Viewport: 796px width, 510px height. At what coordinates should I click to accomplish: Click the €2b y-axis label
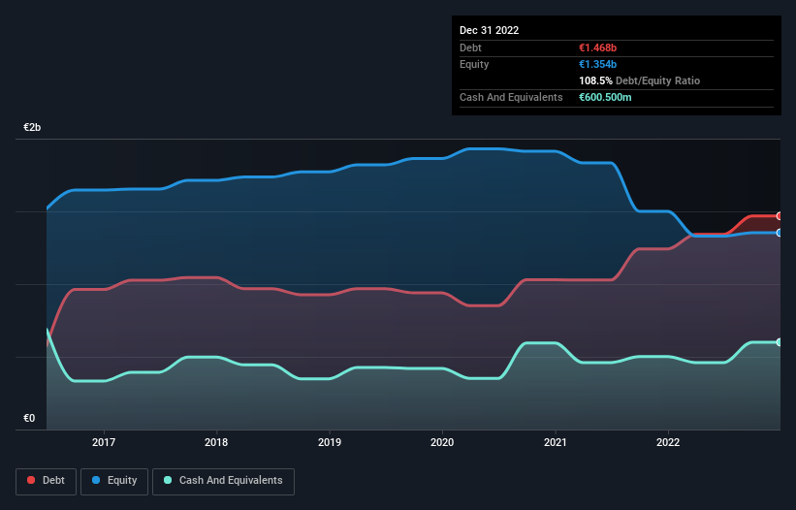(x=32, y=127)
